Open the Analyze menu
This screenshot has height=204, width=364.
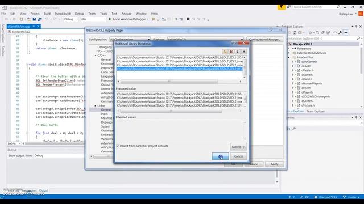[126, 14]
